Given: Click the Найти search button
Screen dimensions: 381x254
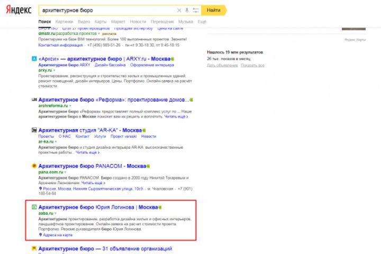Looking at the screenshot, I should [214, 10].
